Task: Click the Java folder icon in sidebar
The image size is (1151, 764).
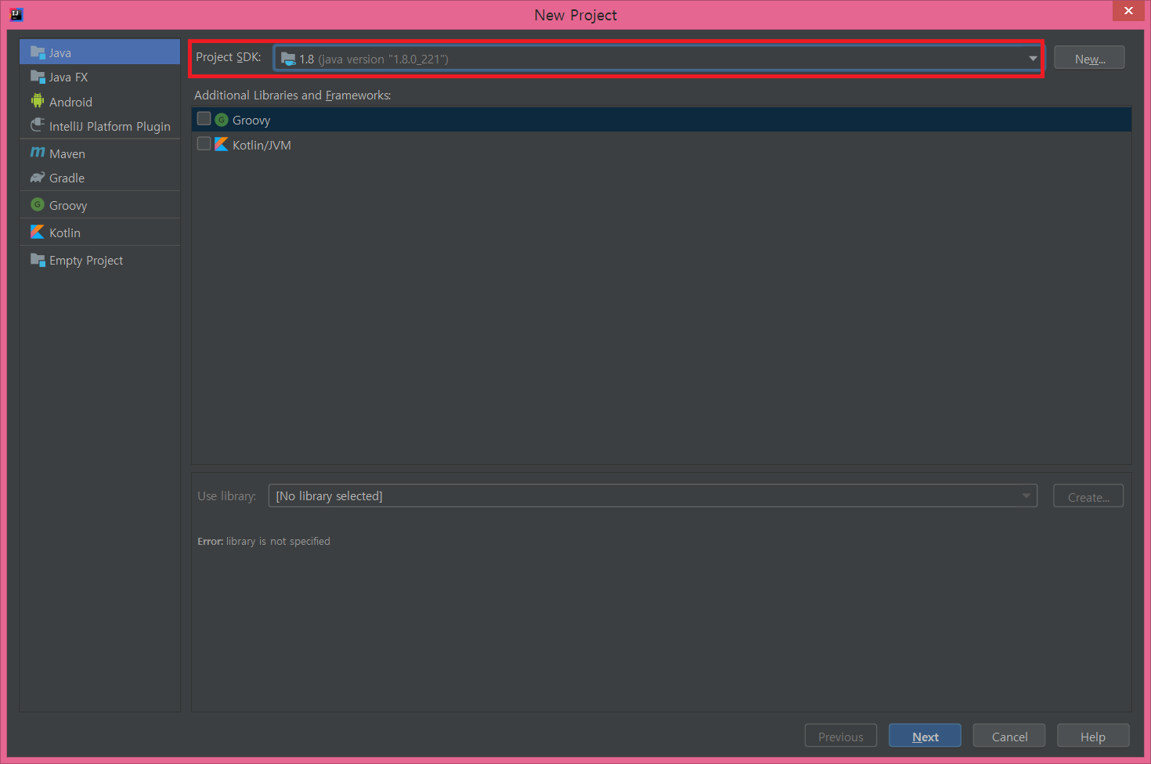Action: (x=38, y=52)
